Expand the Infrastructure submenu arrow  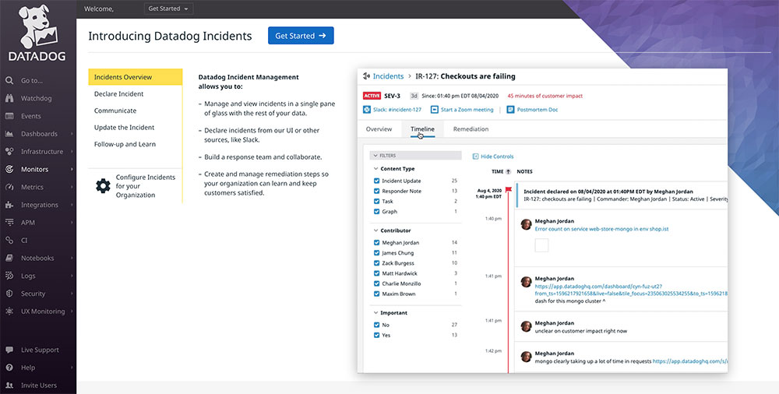click(x=72, y=152)
